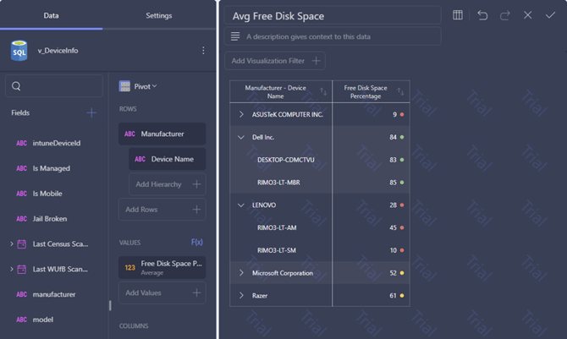Open the visualization grid picker icon

(x=458, y=15)
